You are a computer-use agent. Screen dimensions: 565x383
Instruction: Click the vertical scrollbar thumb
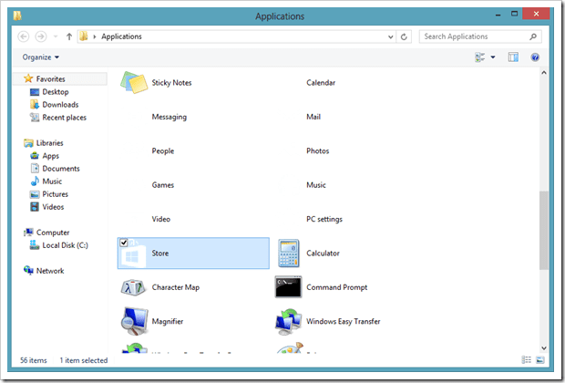(x=544, y=230)
